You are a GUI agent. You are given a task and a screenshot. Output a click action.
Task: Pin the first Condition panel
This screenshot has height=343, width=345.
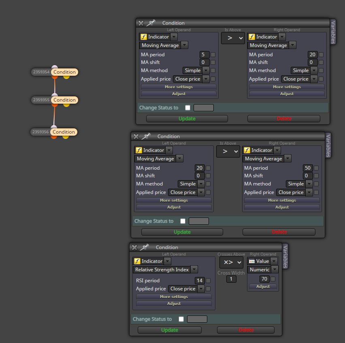pos(151,23)
